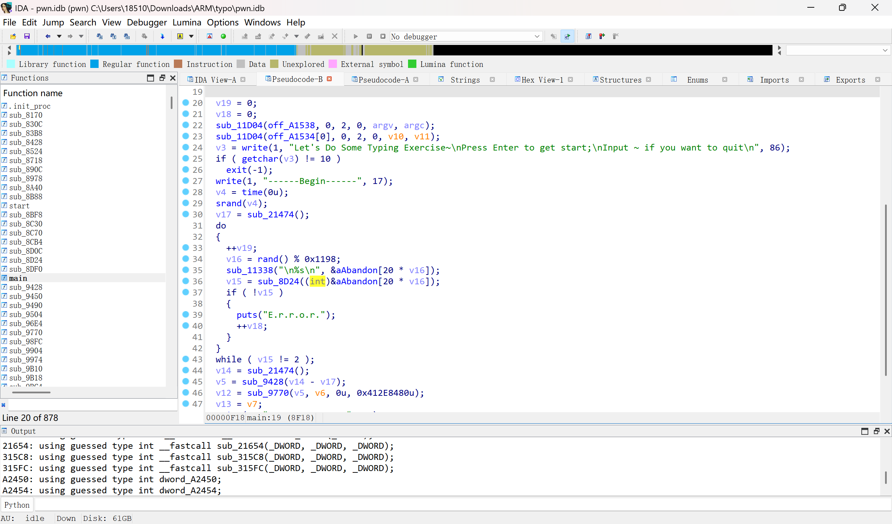Open the empty combo box right of navigation band

point(838,50)
